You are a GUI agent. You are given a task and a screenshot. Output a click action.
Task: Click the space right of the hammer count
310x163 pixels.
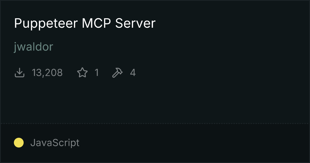tap(221, 73)
